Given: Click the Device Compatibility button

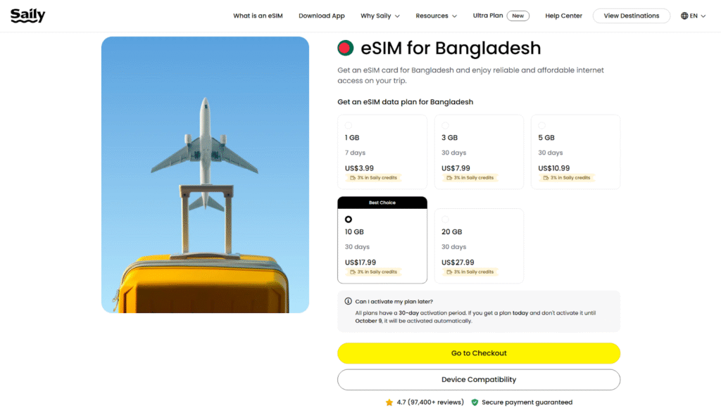Looking at the screenshot, I should click(479, 380).
